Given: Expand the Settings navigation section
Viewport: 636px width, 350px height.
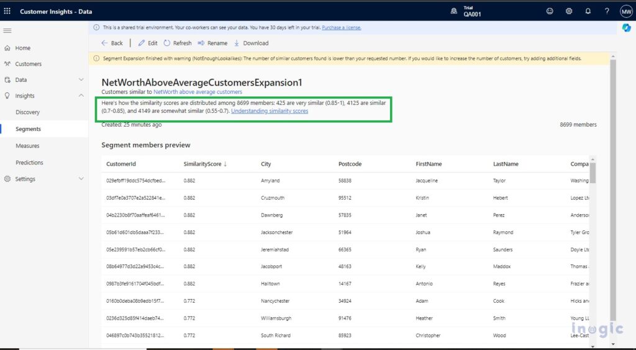Looking at the screenshot, I should pos(81,179).
